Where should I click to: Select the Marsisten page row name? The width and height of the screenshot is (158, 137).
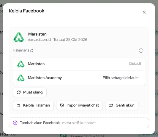pos(36,64)
